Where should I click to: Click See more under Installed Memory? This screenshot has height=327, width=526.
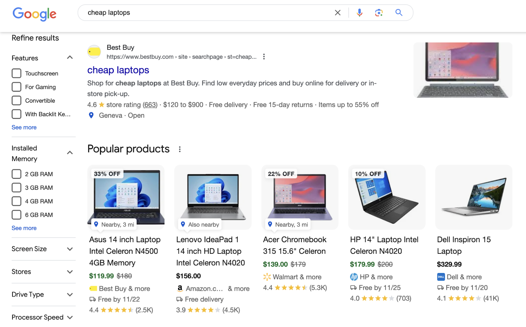24,228
